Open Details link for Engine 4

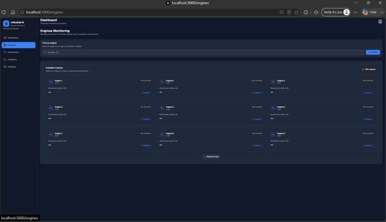coord(146,119)
